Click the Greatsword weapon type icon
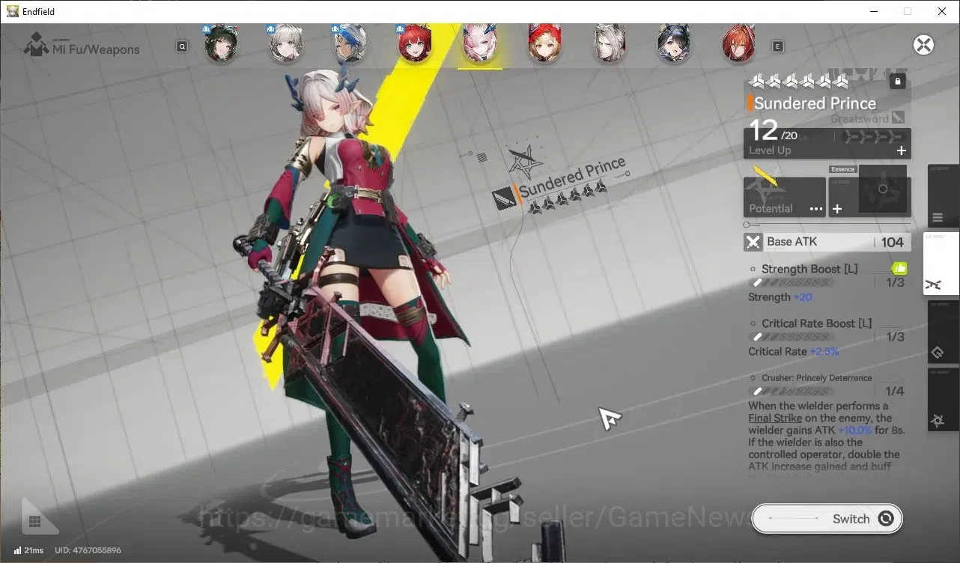Screen dimensions: 960x563 pyautogui.click(x=899, y=118)
